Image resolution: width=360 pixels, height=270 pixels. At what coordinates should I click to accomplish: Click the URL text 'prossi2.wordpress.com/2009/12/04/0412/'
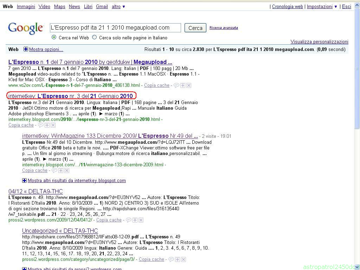[x=50, y=220]
